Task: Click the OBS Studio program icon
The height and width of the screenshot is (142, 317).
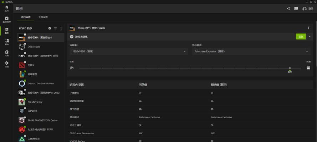Action: tap(22, 47)
